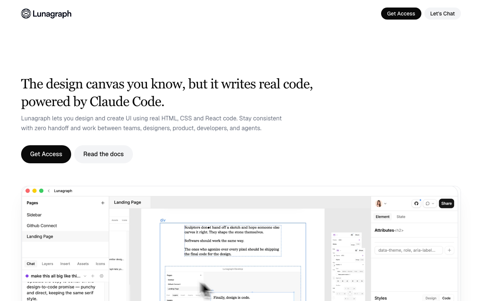Screen dimensions: 482x301
Task: Select the Landing Page in Pages list
Action: pos(66,237)
